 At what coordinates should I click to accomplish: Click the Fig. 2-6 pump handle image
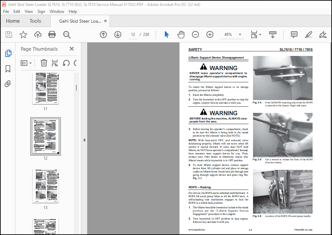tap(283, 192)
